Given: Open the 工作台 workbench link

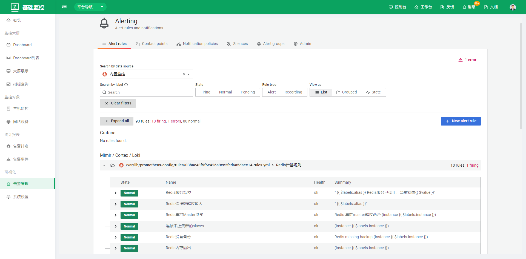Looking at the screenshot, I should pyautogui.click(x=423, y=7).
